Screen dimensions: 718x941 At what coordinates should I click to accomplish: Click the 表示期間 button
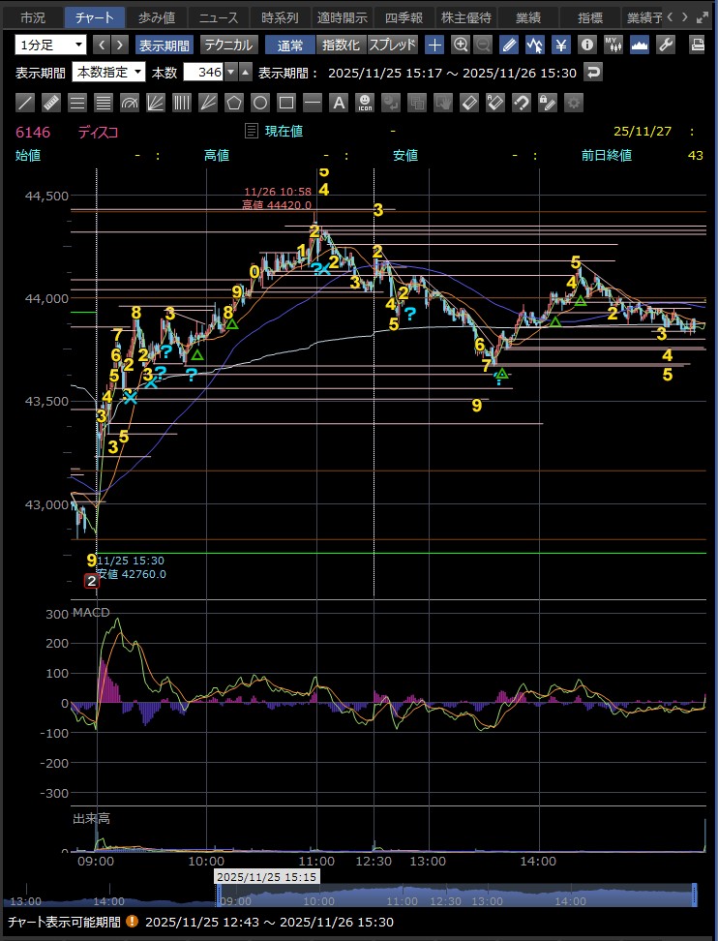[x=164, y=45]
